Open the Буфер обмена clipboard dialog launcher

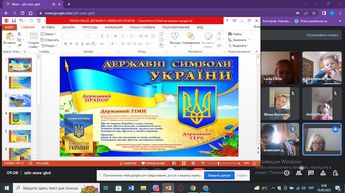tap(24, 52)
